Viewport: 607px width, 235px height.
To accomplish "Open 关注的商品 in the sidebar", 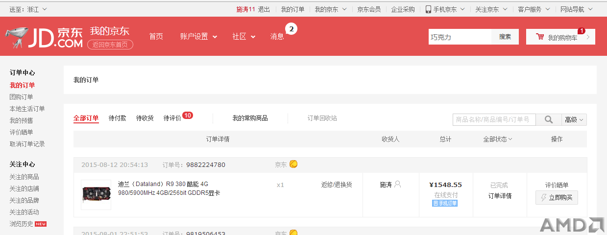I will point(24,177).
